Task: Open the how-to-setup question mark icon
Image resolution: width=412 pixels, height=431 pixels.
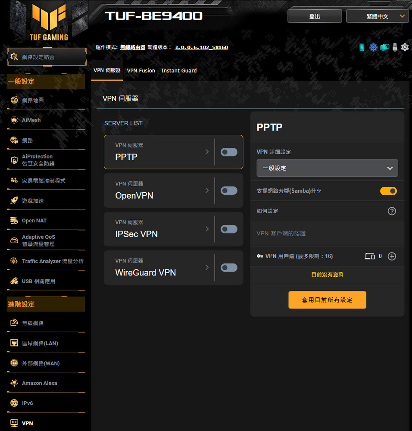Action: (392, 211)
